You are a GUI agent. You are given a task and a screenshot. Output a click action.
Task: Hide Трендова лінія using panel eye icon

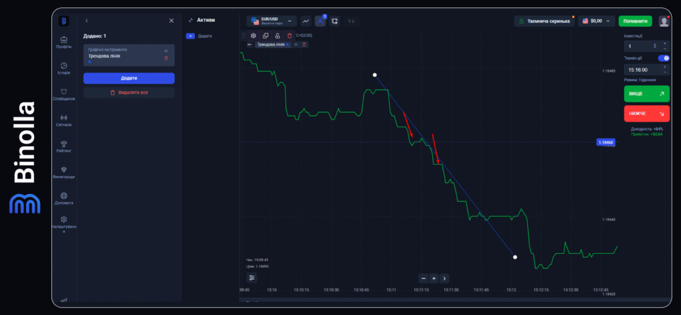[166, 51]
